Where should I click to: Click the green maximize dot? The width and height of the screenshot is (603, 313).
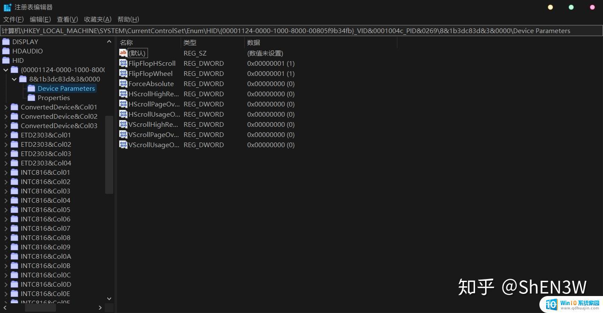(571, 7)
